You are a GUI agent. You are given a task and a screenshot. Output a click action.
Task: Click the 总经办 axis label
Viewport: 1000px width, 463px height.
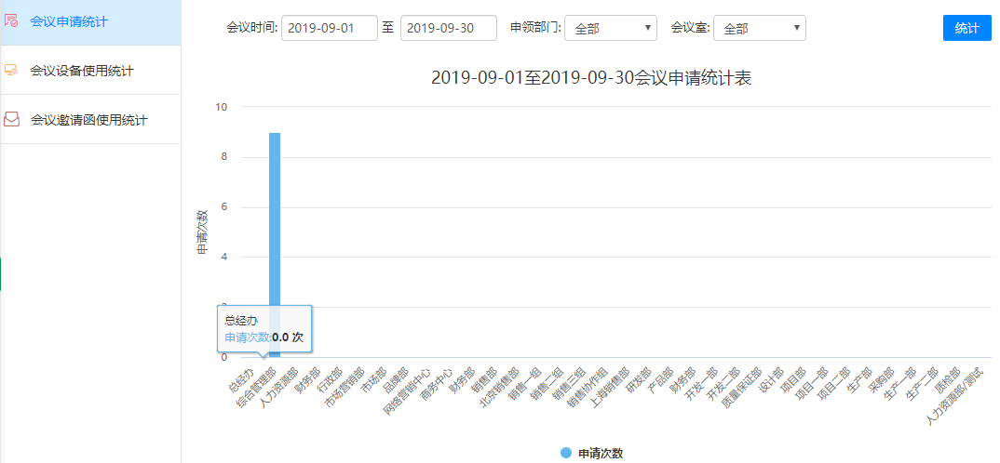pyautogui.click(x=242, y=377)
